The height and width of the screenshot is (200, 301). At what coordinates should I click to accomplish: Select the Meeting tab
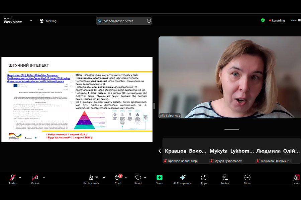tap(48, 21)
